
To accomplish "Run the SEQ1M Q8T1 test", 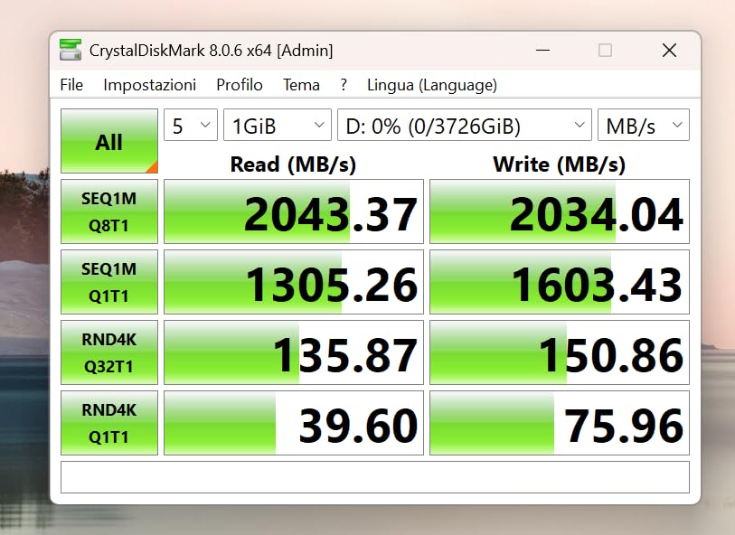I will click(x=109, y=211).
